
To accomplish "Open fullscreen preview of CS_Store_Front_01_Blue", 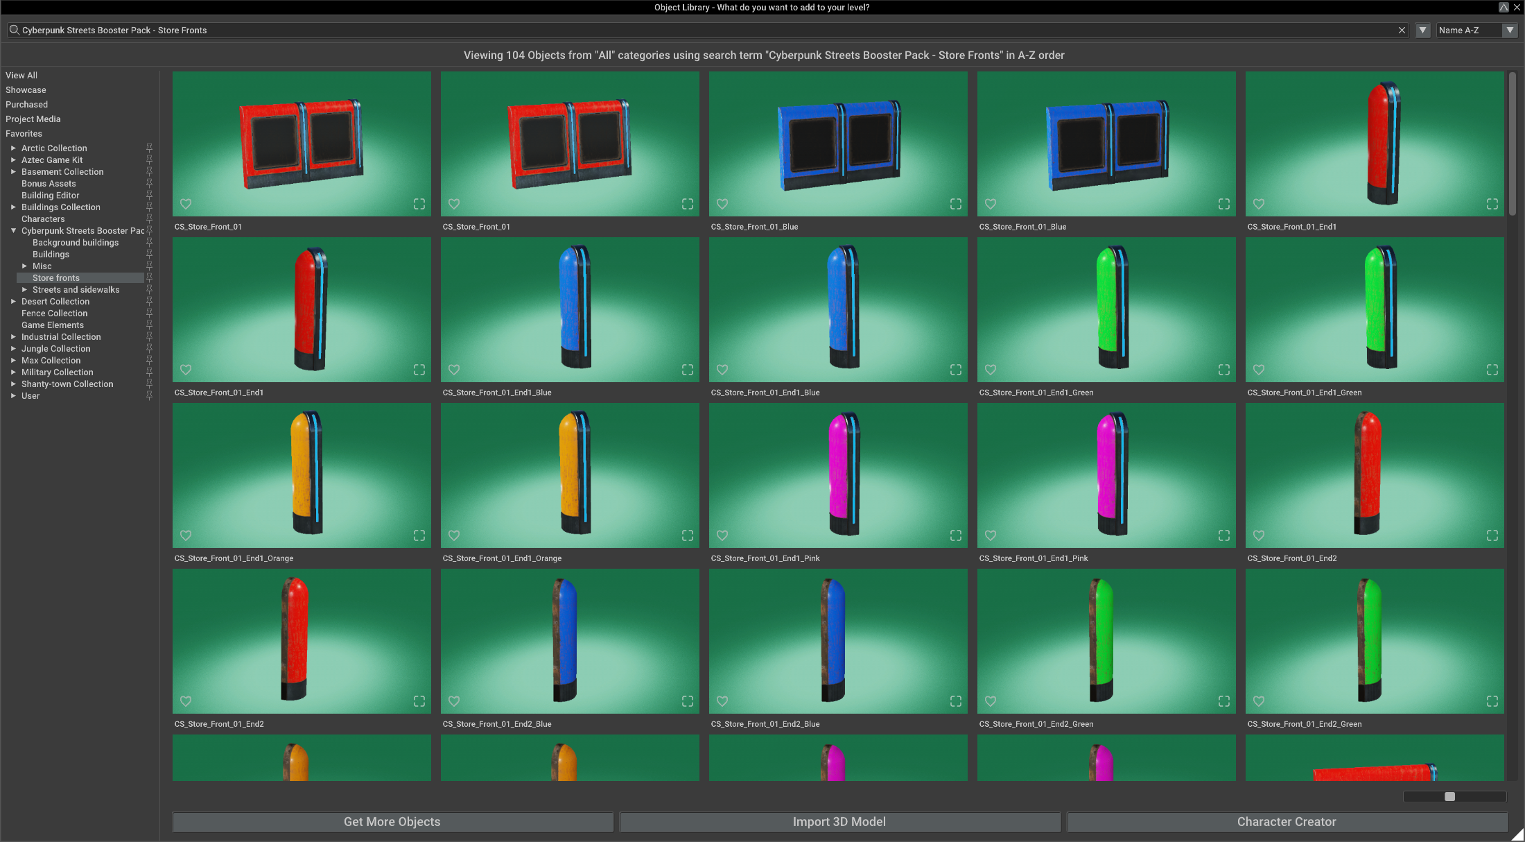I will (x=955, y=204).
